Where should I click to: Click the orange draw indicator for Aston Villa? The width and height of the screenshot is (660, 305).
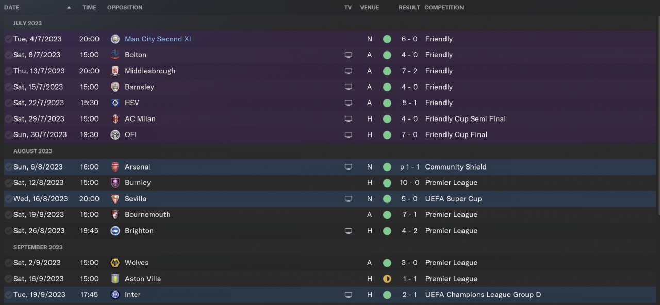pos(387,279)
